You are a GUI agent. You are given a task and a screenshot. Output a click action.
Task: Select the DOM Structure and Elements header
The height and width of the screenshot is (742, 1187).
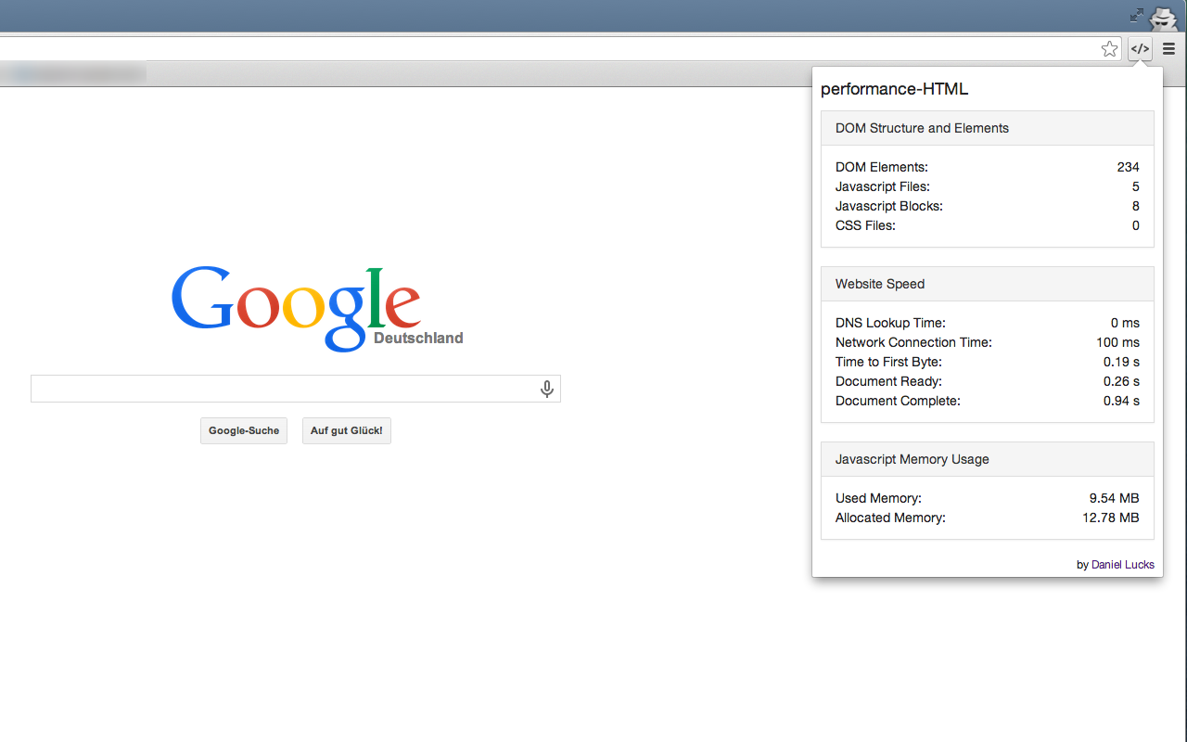[x=988, y=128]
